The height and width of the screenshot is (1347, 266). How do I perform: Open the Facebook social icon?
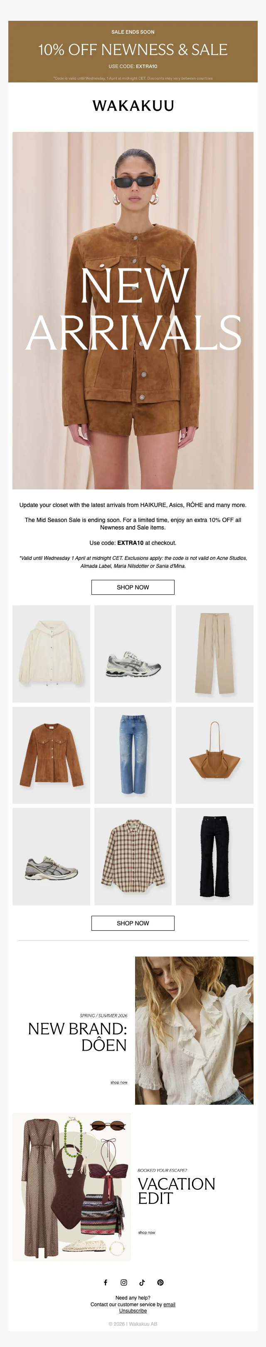106,1282
